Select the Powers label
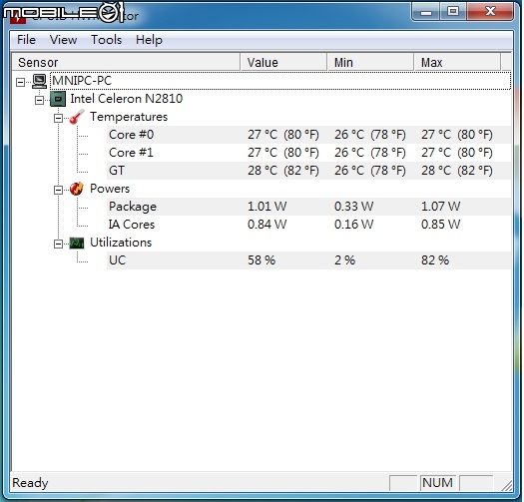 click(x=110, y=189)
